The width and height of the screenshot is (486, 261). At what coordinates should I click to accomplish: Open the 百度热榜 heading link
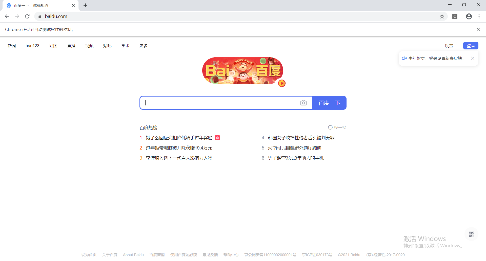(149, 127)
